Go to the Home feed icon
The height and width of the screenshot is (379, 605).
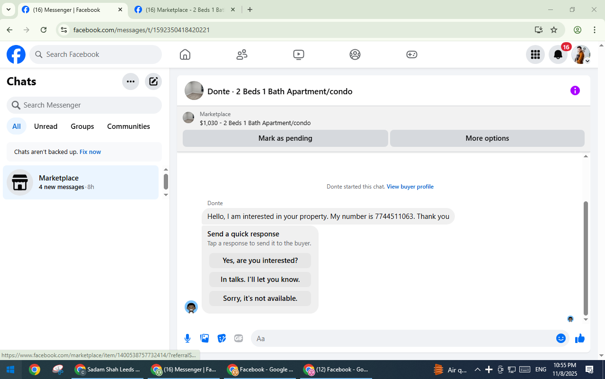(185, 54)
